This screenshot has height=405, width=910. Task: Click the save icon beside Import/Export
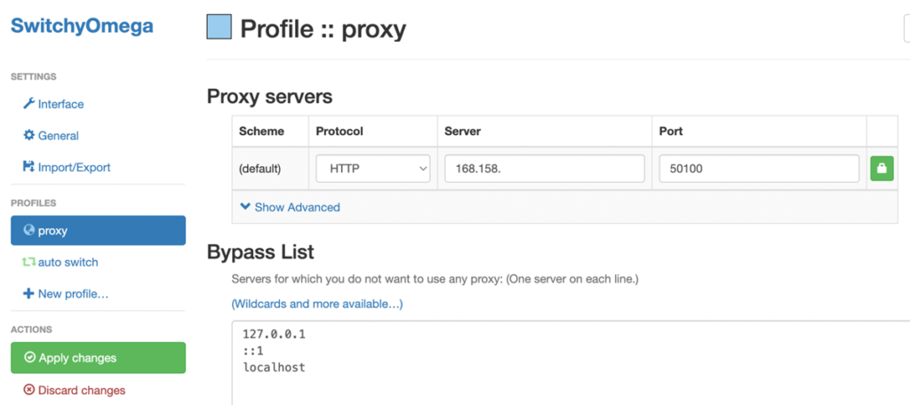pos(29,167)
